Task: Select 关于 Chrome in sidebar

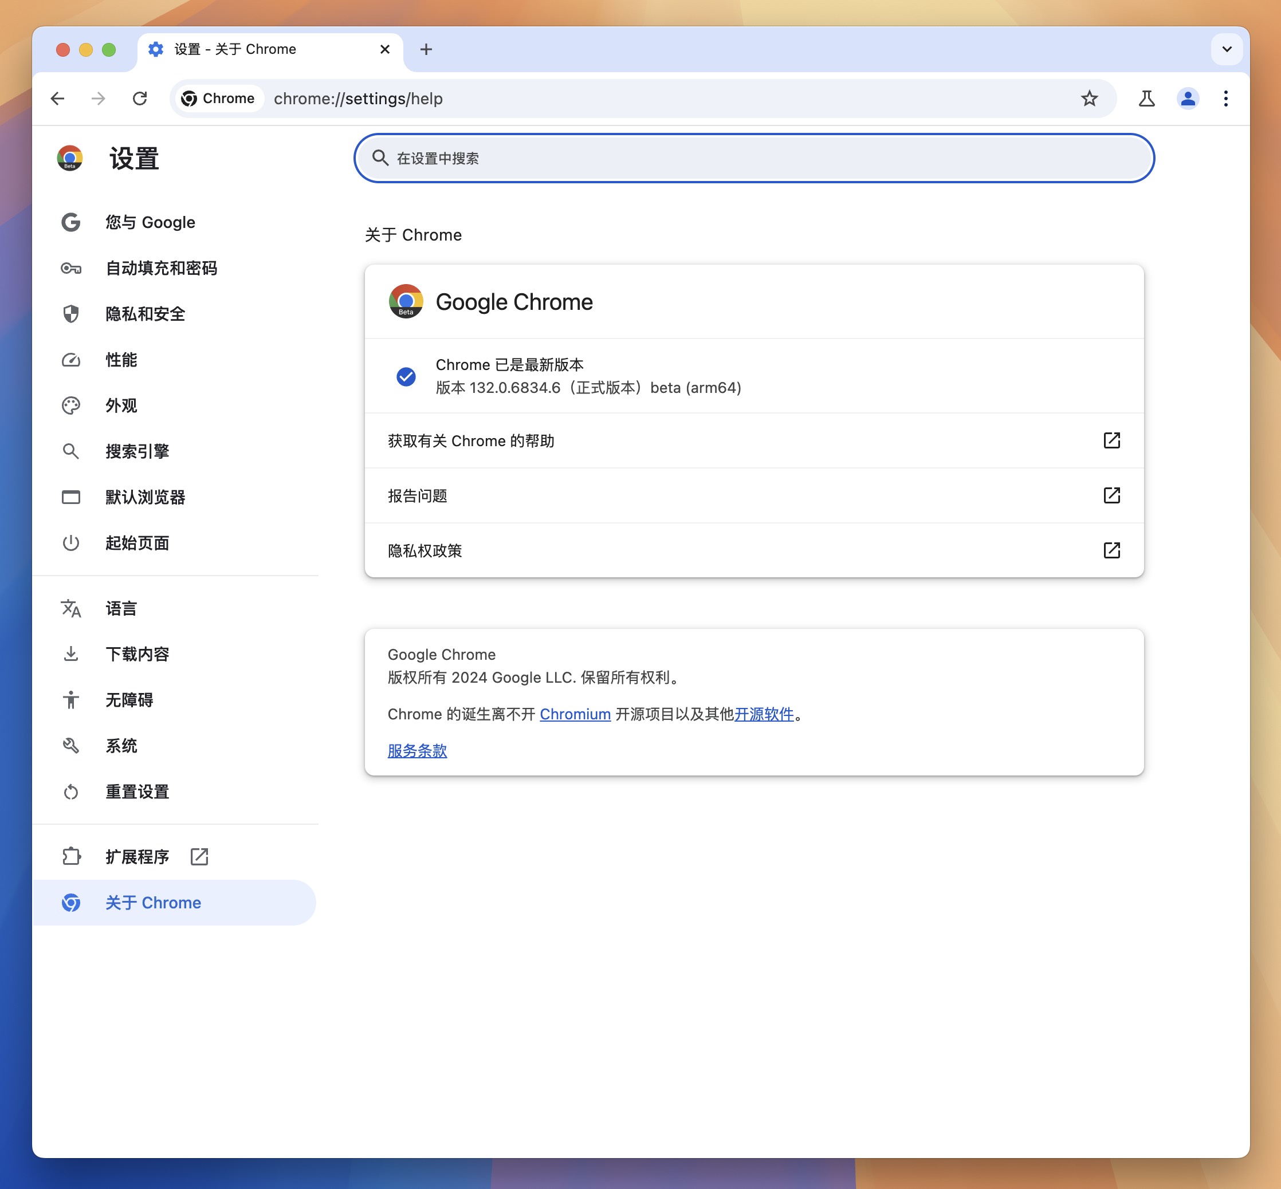Action: 175,903
